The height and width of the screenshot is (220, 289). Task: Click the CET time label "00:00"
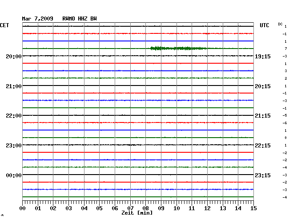[x=14, y=175]
